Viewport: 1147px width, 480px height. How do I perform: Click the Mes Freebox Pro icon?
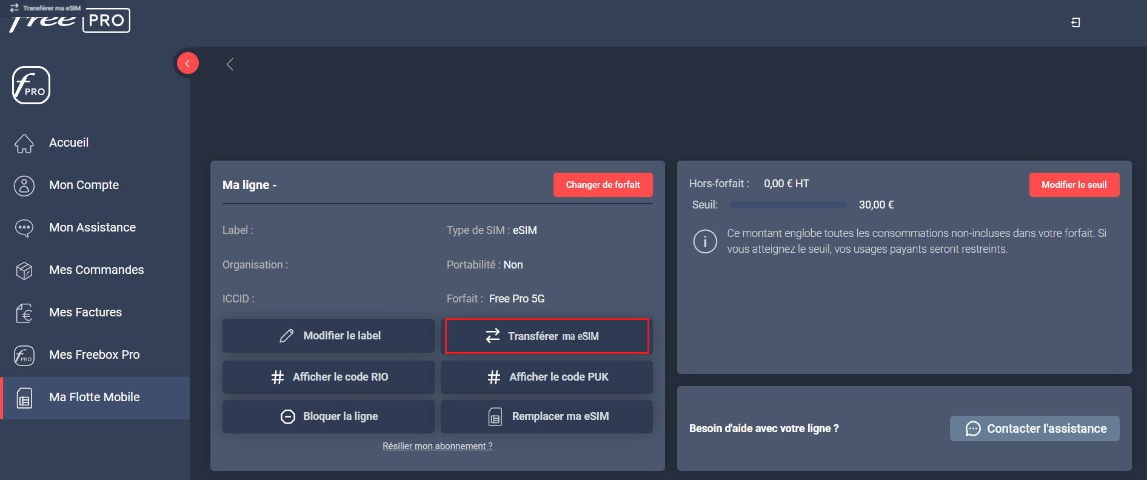(24, 355)
